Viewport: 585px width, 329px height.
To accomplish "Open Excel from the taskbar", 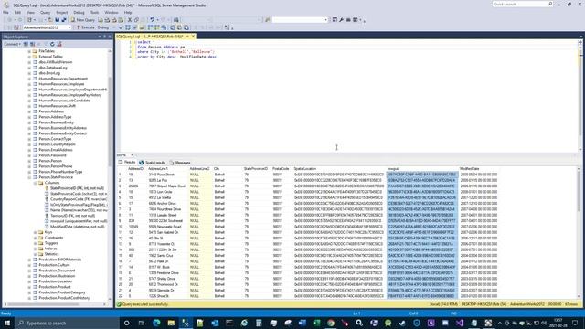I will pyautogui.click(x=316, y=323).
